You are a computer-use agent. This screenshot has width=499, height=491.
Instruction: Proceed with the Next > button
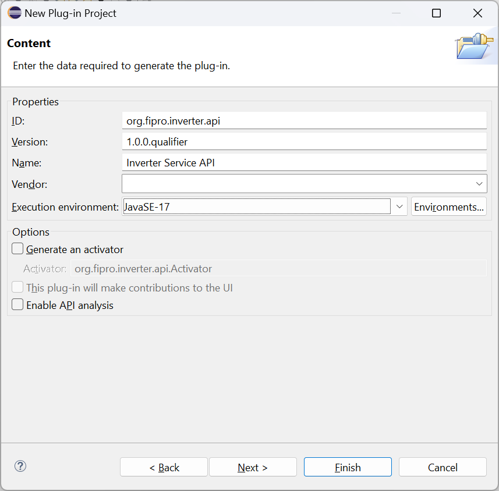pos(253,467)
